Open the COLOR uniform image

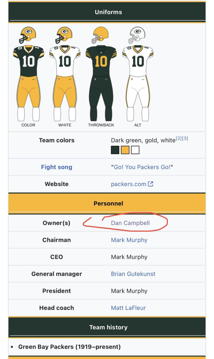(28, 74)
